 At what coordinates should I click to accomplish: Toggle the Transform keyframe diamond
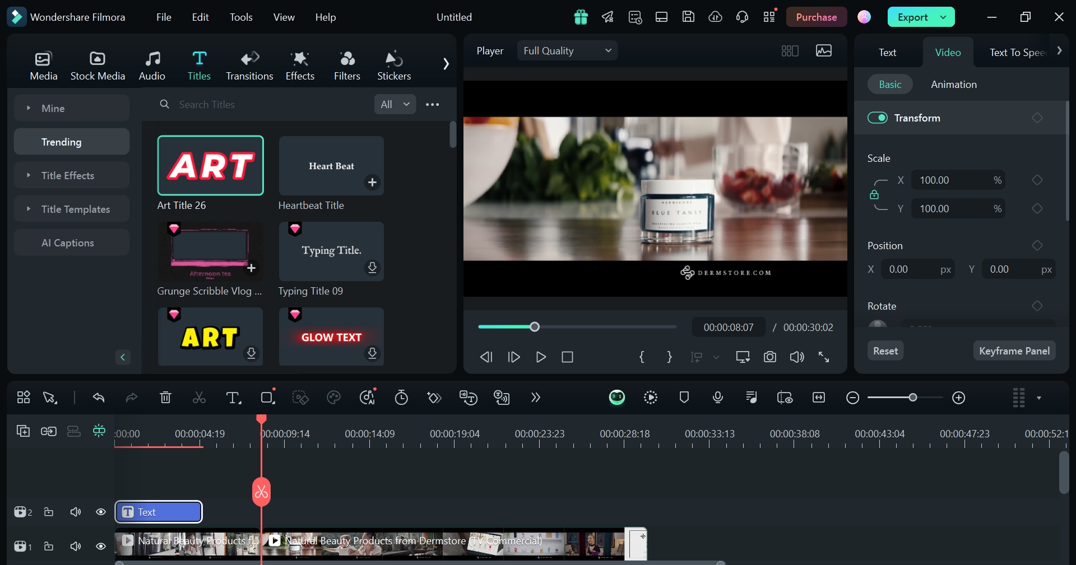1037,118
